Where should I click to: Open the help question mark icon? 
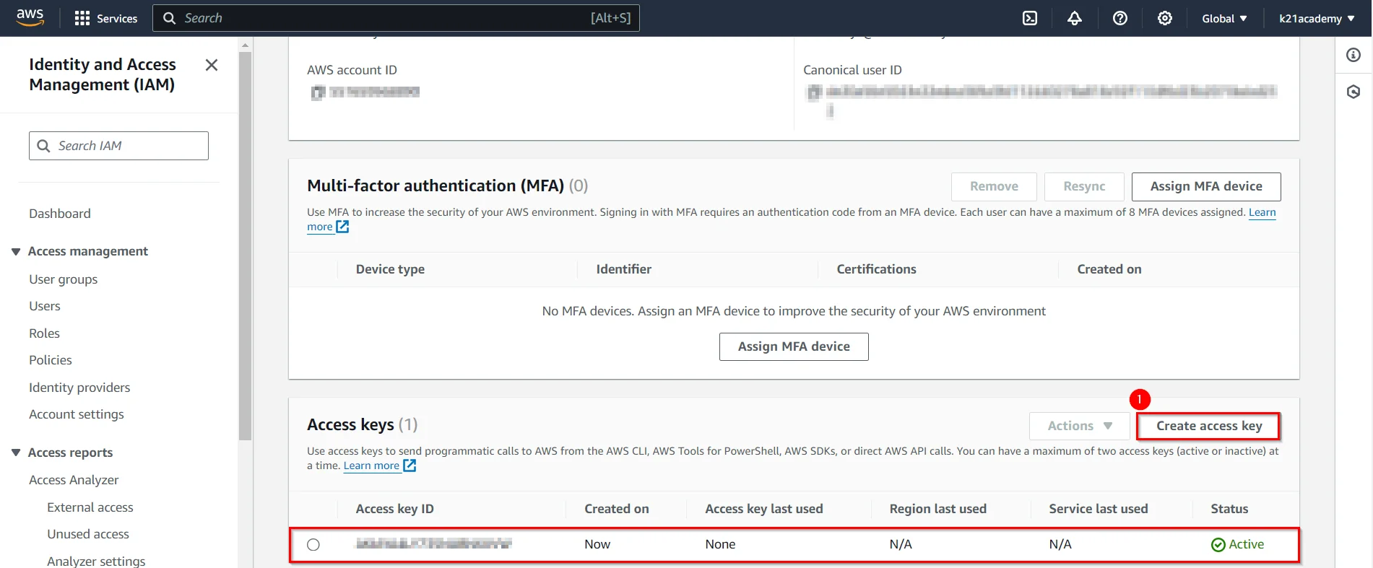coord(1119,18)
